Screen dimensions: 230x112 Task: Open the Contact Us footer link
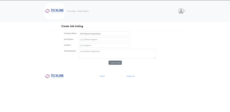click(x=130, y=76)
